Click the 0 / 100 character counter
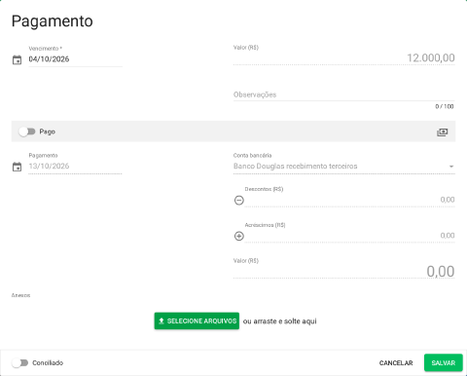The image size is (467, 376). pos(445,106)
